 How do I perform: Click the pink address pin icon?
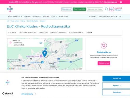pyautogui.click(x=10, y=43)
